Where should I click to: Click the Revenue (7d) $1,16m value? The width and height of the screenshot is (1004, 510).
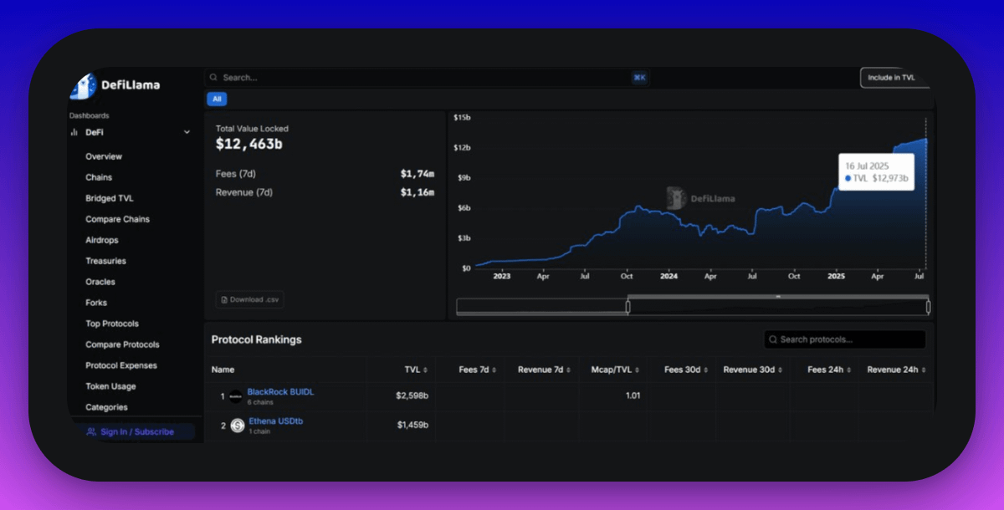coord(417,192)
